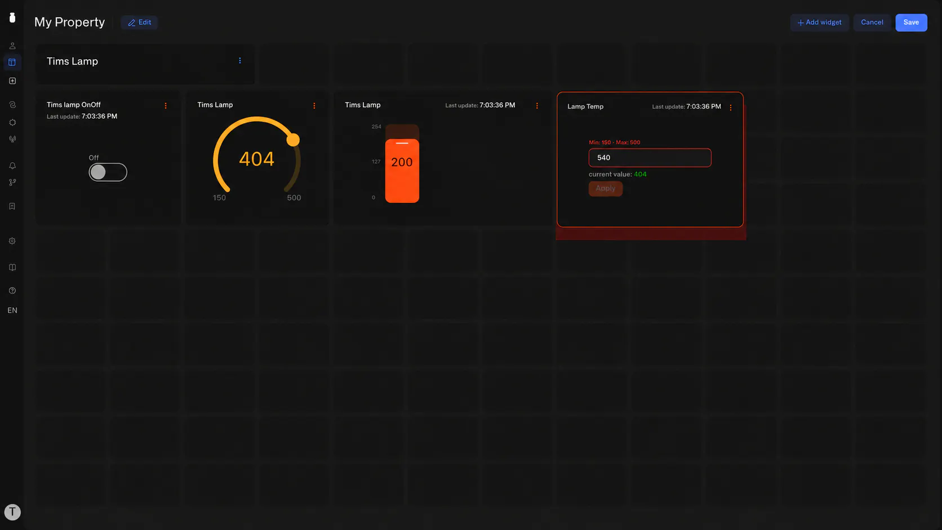This screenshot has width=942, height=530.
Task: Click the Edit button beside My Property
Action: click(x=139, y=23)
